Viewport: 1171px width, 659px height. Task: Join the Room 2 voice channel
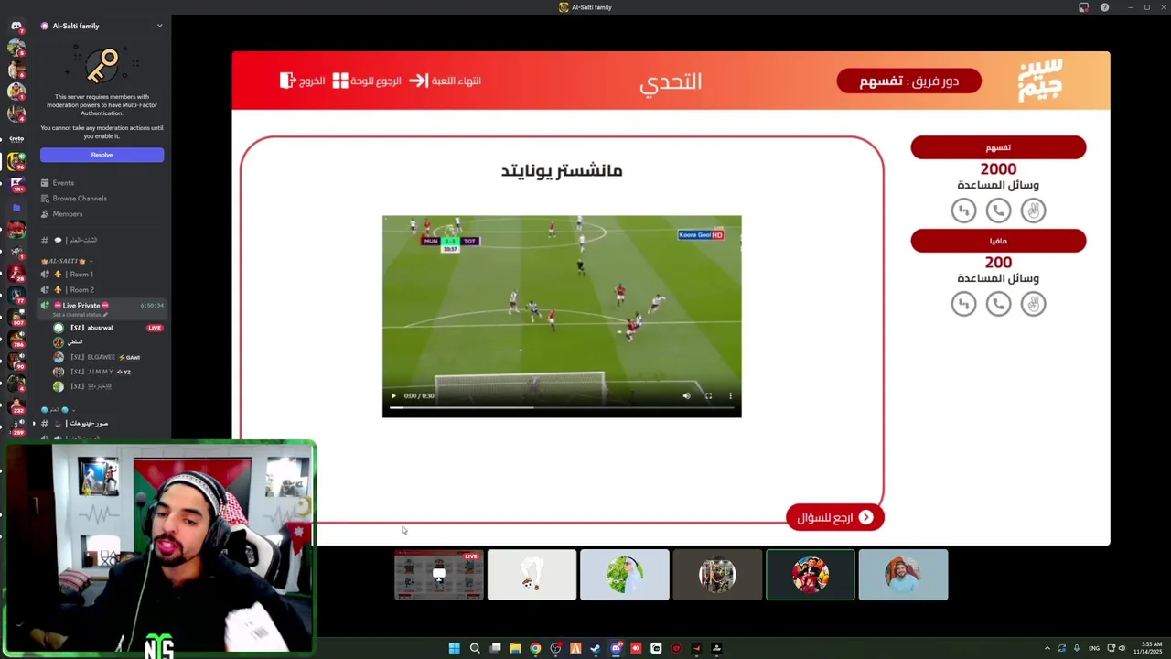(81, 290)
